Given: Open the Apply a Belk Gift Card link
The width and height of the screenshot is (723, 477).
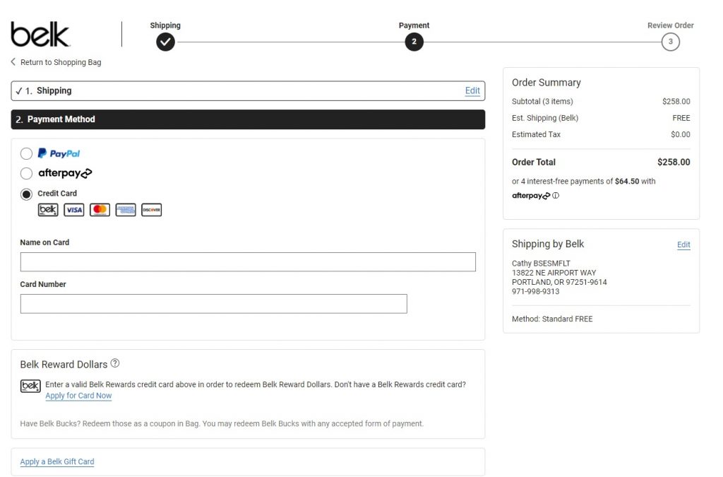Looking at the screenshot, I should pos(57,461).
